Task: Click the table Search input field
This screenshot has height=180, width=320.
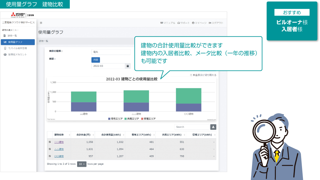Action: 191,127
